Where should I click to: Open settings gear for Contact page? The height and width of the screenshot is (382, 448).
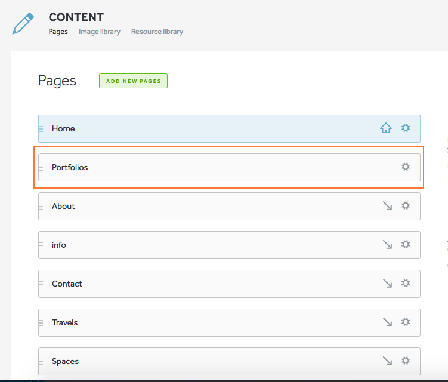coord(406,283)
